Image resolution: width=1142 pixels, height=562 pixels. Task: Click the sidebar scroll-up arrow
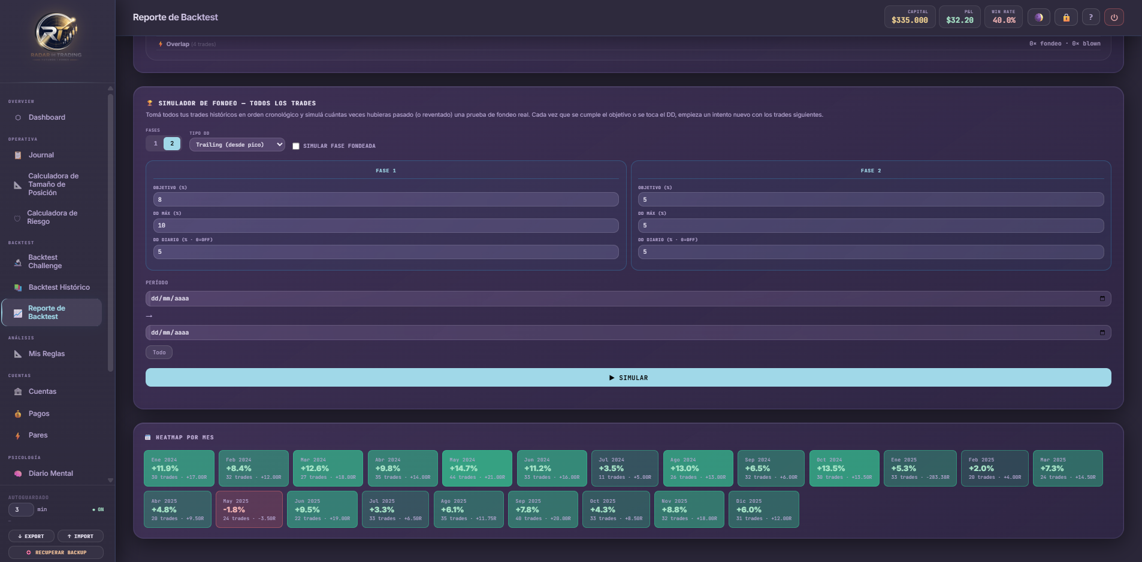(x=110, y=89)
